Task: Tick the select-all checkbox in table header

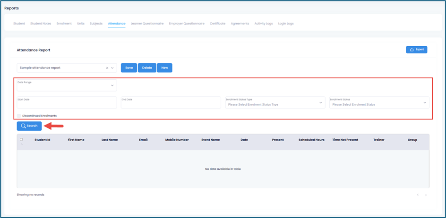Action: coord(21,140)
